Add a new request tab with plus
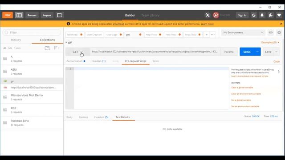The height and width of the screenshot is (160, 285). [x=207, y=35]
